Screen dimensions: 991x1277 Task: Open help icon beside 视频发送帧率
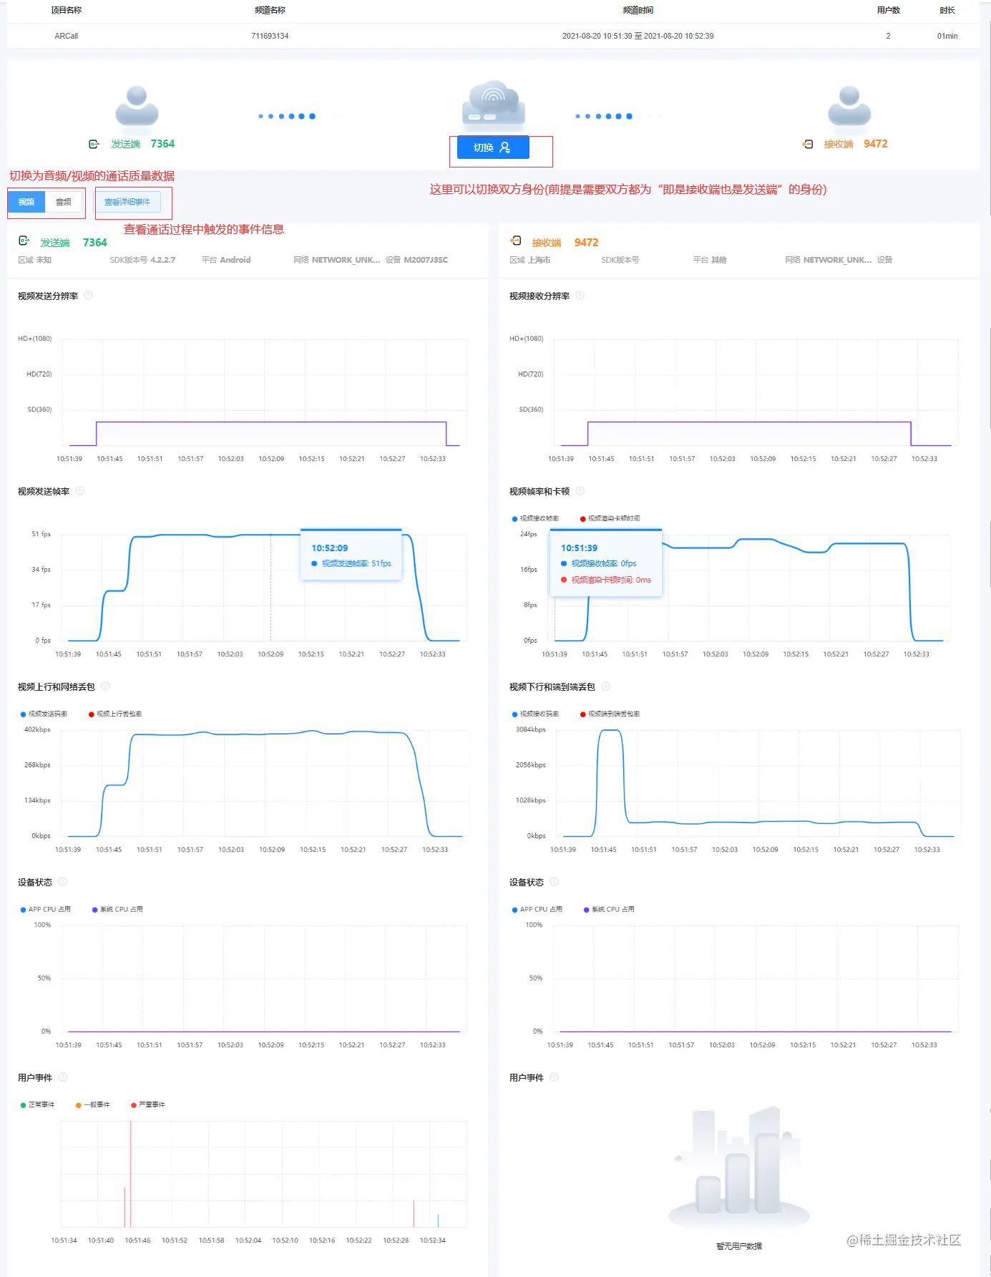pos(80,491)
